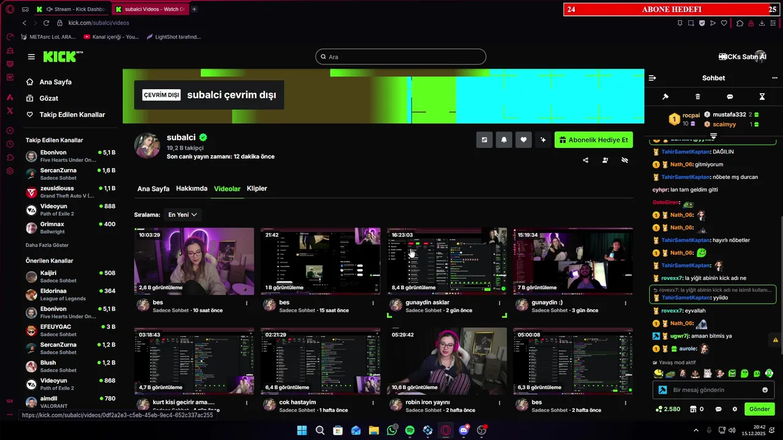Collapse the Sohbet chat panel
783x440 pixels.
[652, 78]
